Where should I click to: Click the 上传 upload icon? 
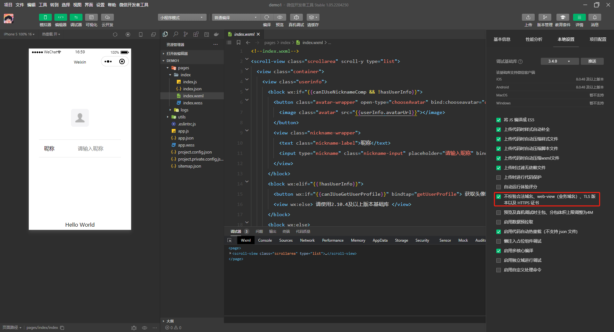528,17
